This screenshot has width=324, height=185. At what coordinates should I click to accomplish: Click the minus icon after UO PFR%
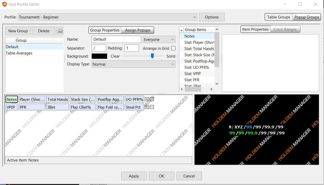pyautogui.click(x=152, y=99)
